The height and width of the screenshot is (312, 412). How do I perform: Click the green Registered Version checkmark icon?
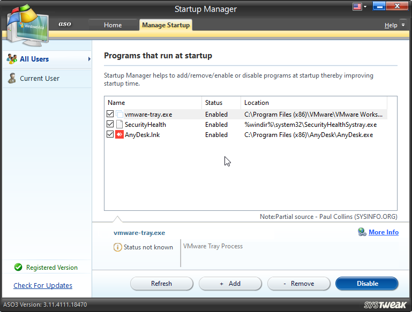coord(18,267)
